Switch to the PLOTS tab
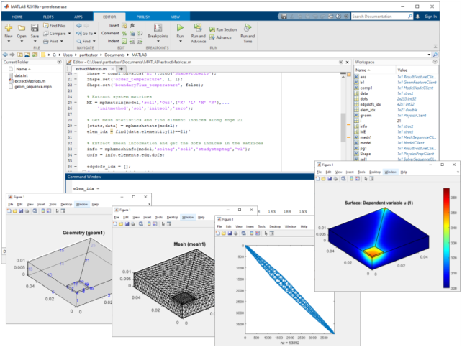 coord(48,17)
